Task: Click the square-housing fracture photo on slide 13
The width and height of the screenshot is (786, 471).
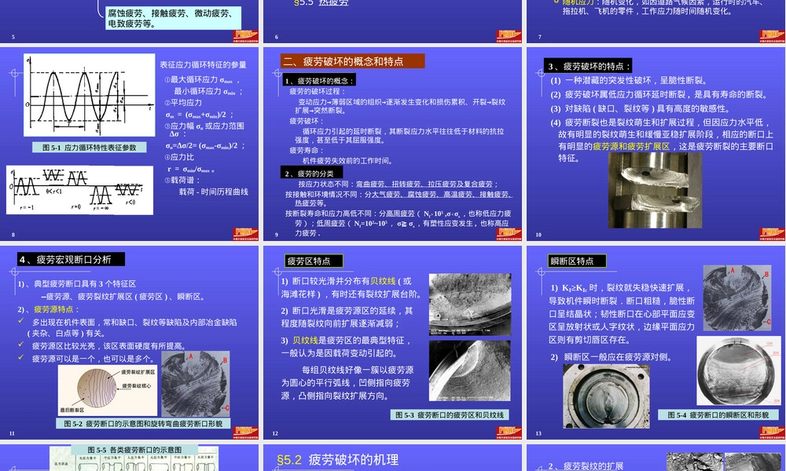Action: click(x=606, y=396)
